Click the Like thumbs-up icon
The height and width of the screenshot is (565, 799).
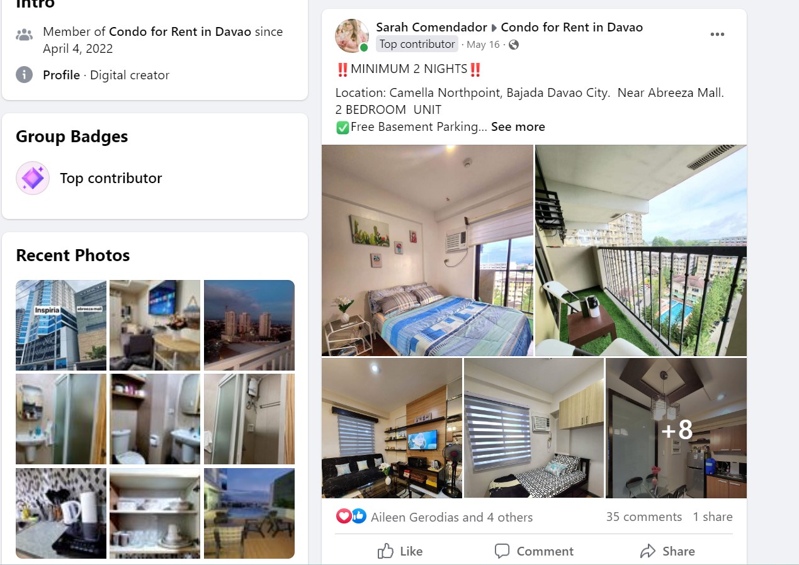point(385,551)
